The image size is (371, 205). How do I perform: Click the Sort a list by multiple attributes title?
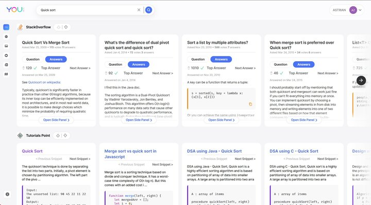click(217, 43)
